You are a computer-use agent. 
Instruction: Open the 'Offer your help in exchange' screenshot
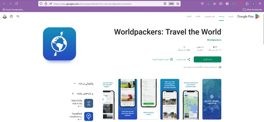tap(170, 99)
